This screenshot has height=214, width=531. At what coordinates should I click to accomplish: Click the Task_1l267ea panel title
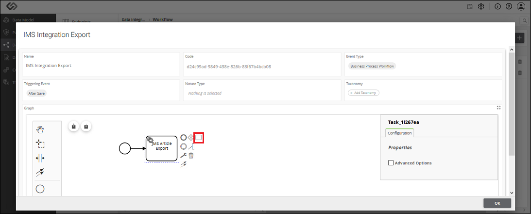tap(404, 122)
